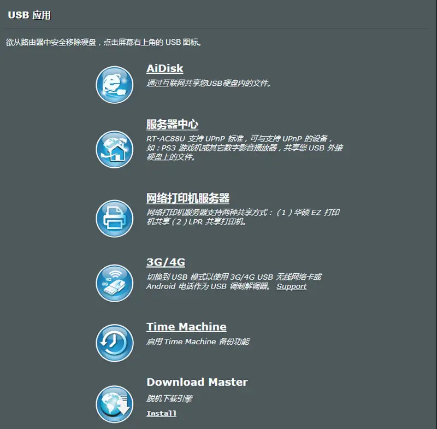The width and height of the screenshot is (437, 429).
Task: Click the 启用 Time Machine 备份功能 description
Action: click(198, 342)
